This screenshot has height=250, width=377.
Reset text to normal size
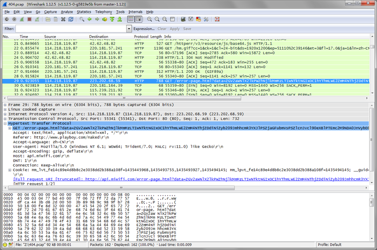click(165, 19)
